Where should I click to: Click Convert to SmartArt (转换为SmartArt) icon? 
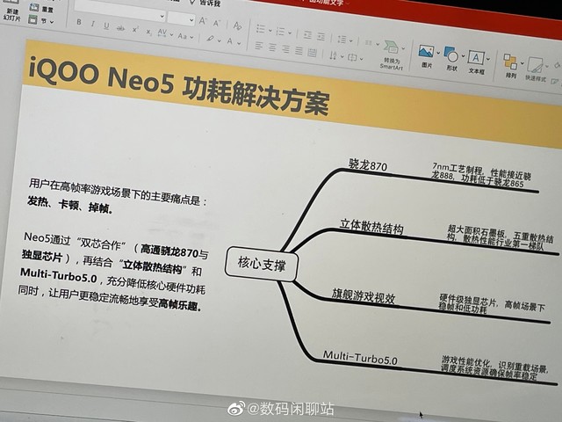[x=392, y=51]
